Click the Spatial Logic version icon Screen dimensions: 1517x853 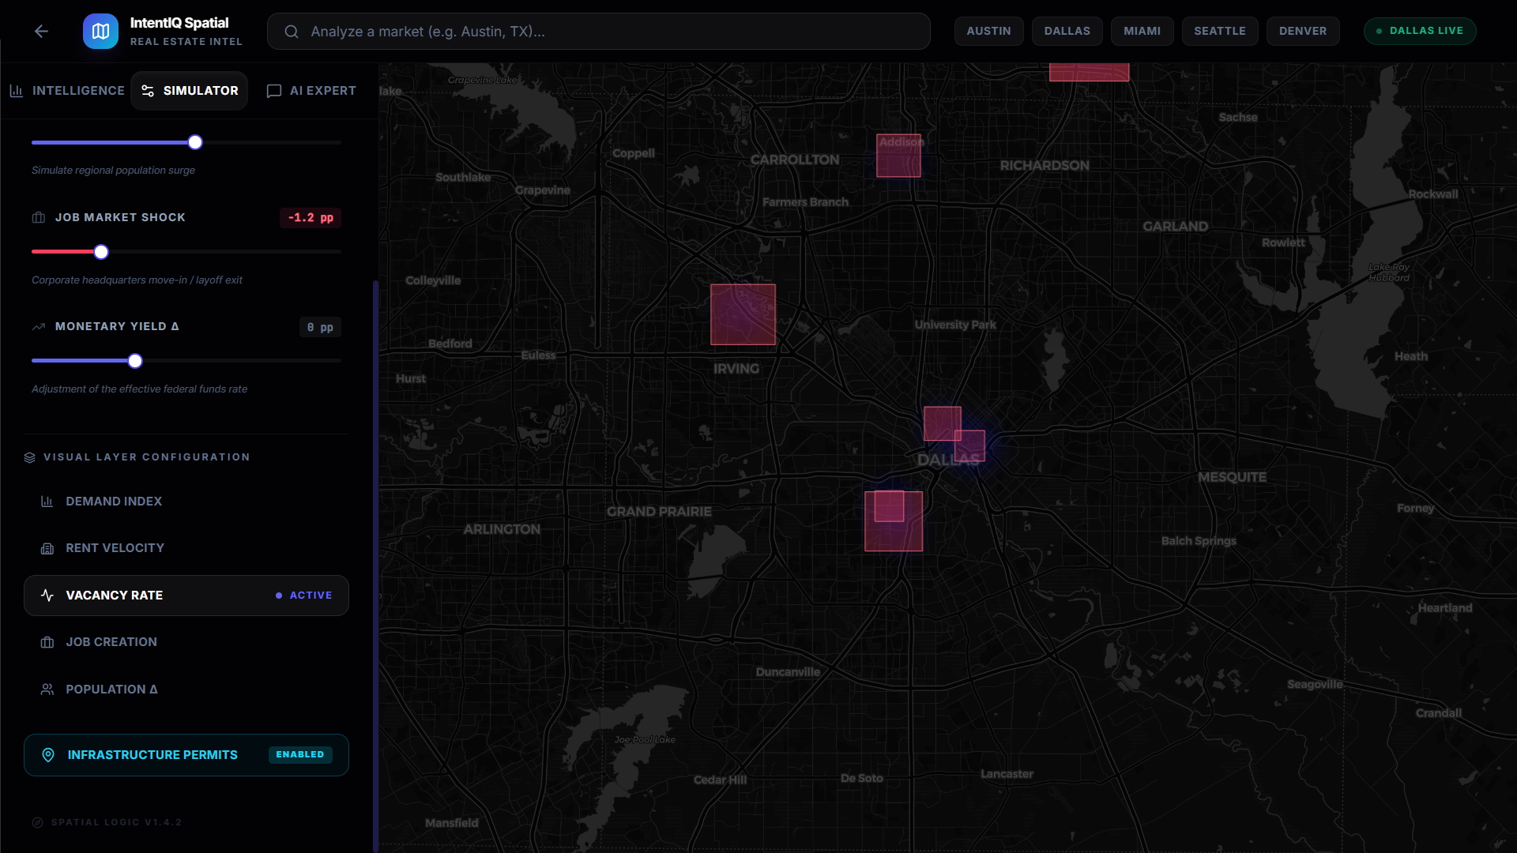(37, 822)
